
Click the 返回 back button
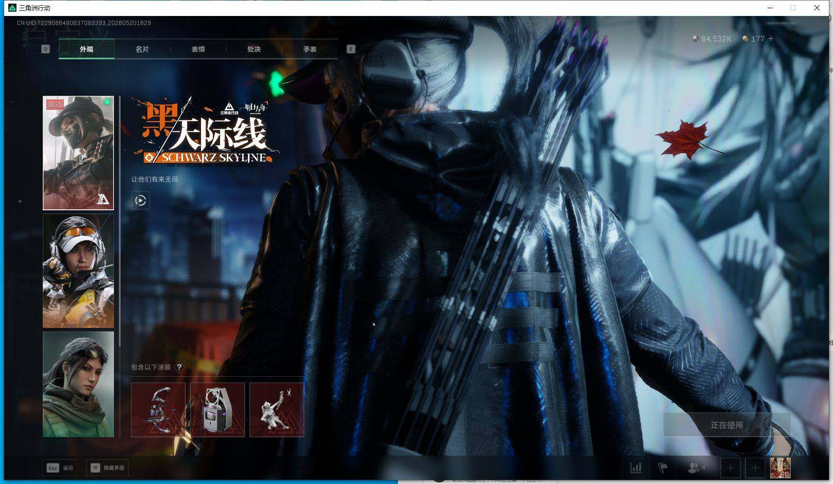click(60, 468)
